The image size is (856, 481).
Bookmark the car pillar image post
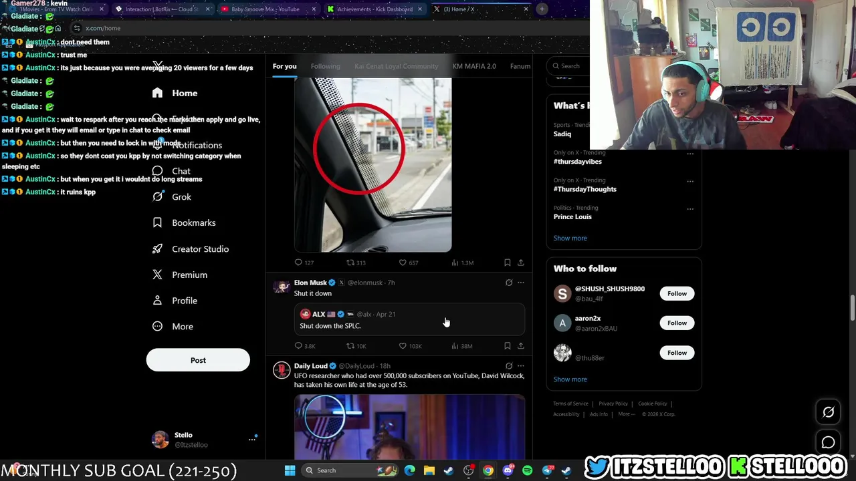coord(508,263)
